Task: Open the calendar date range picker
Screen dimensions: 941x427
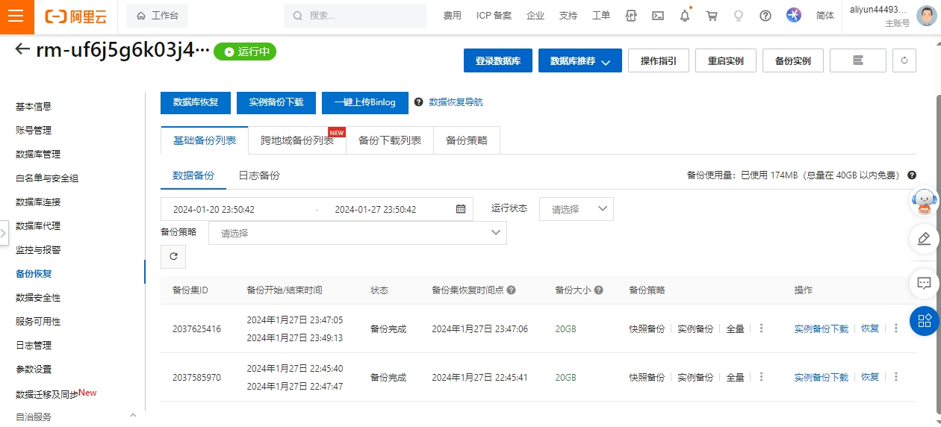Action: click(x=461, y=209)
